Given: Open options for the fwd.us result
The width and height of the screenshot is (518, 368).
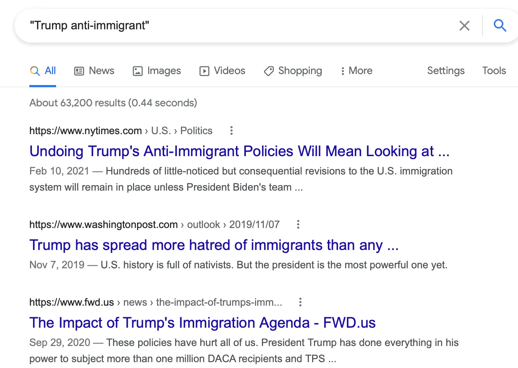Looking at the screenshot, I should coord(300,302).
